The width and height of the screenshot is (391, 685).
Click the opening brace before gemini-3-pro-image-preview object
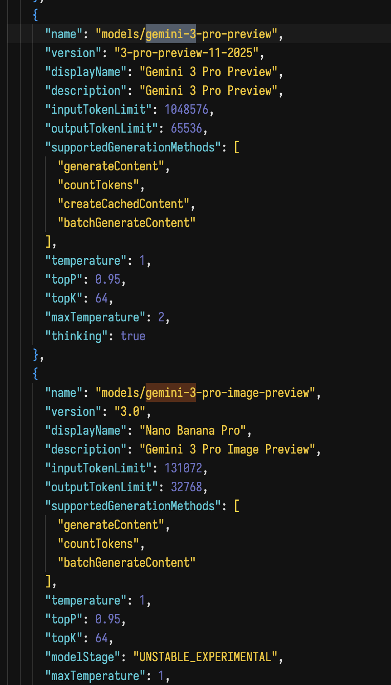(x=36, y=374)
